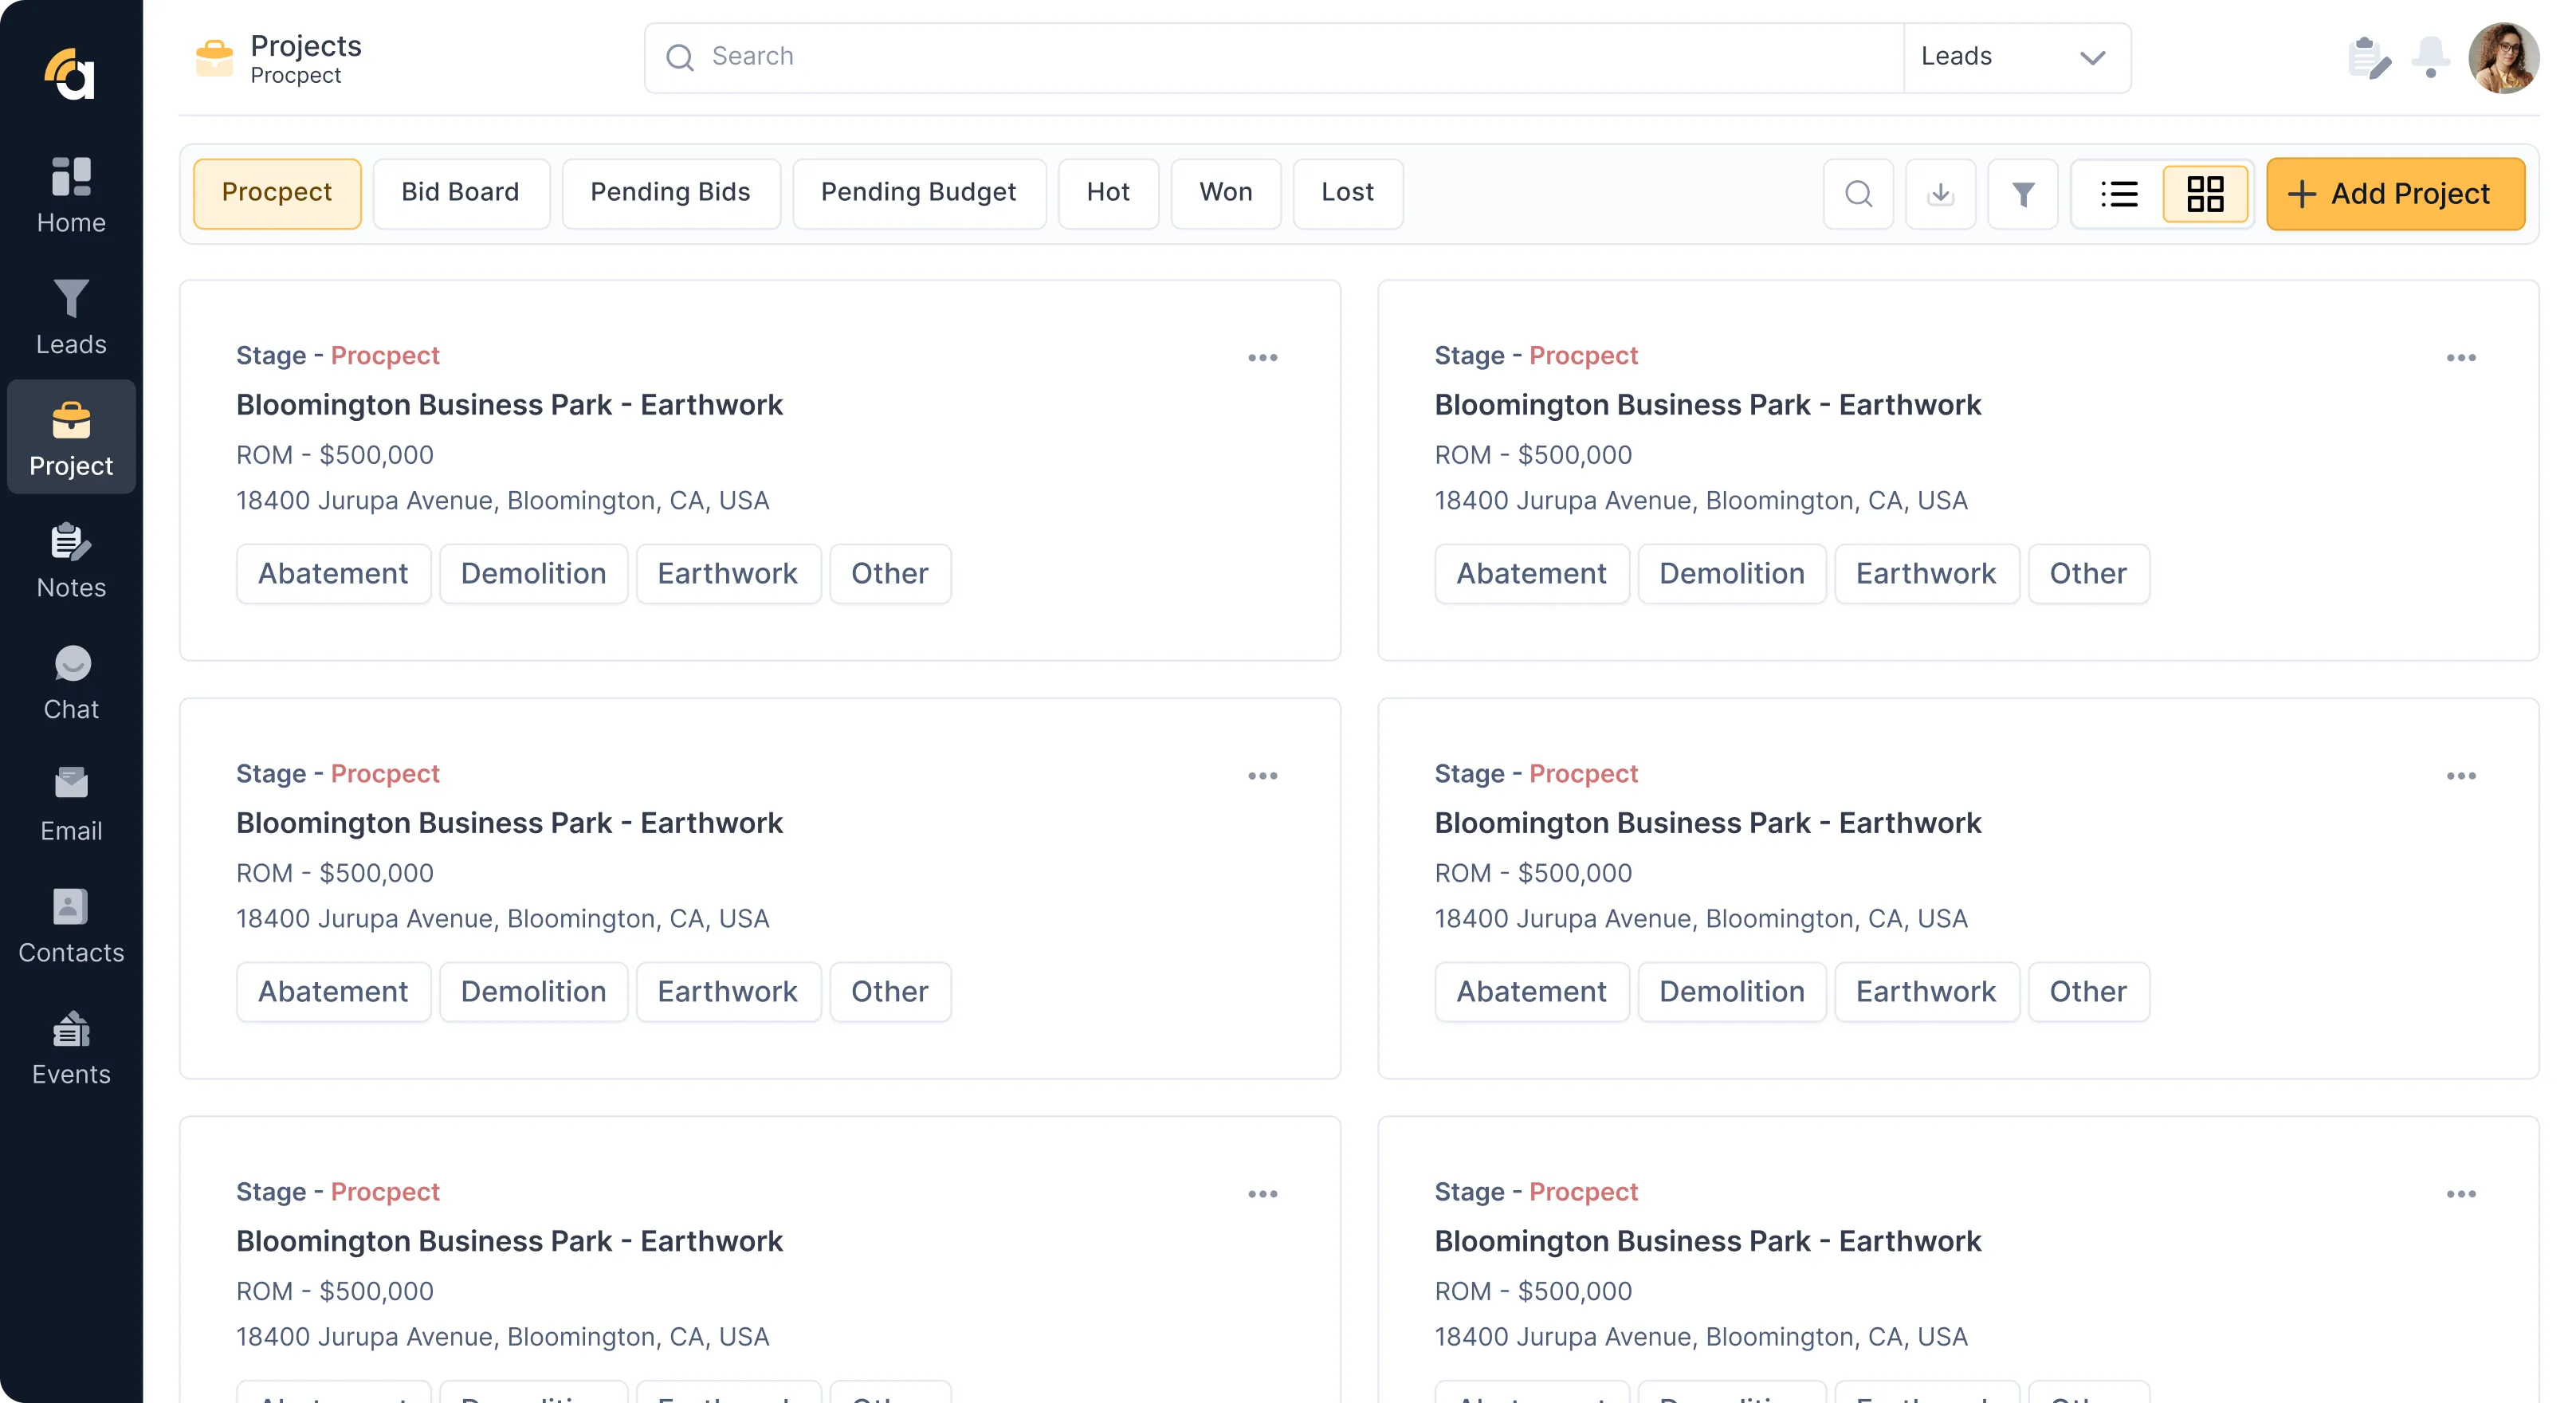Click inside the top Search field
2576x1403 pixels.
(1274, 58)
